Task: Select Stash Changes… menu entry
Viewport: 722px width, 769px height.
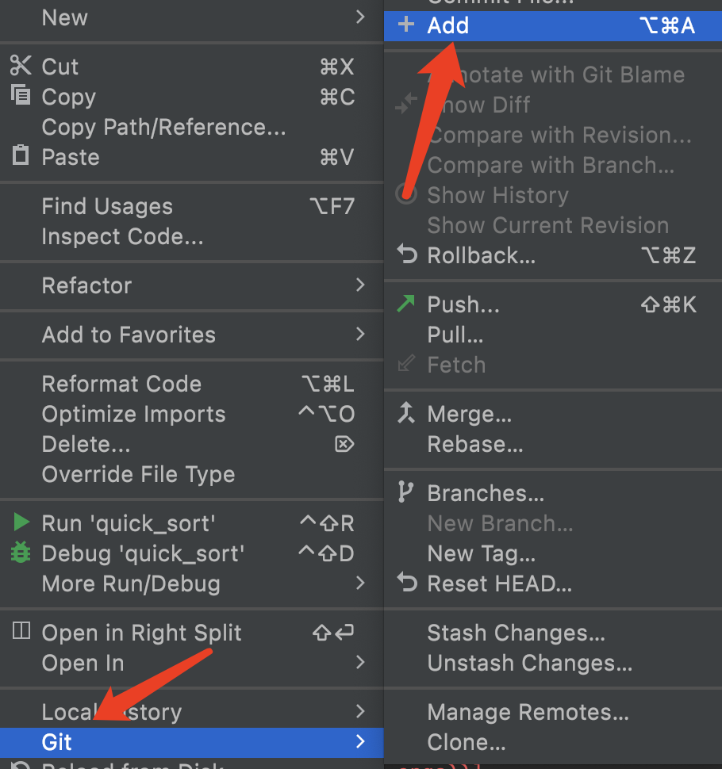Action: pyautogui.click(x=516, y=633)
